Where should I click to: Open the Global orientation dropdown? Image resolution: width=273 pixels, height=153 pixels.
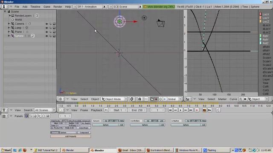tap(174, 99)
